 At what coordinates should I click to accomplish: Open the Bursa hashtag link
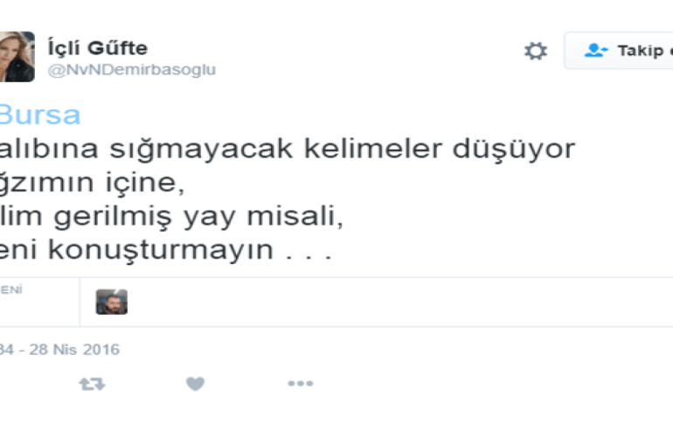click(x=40, y=115)
